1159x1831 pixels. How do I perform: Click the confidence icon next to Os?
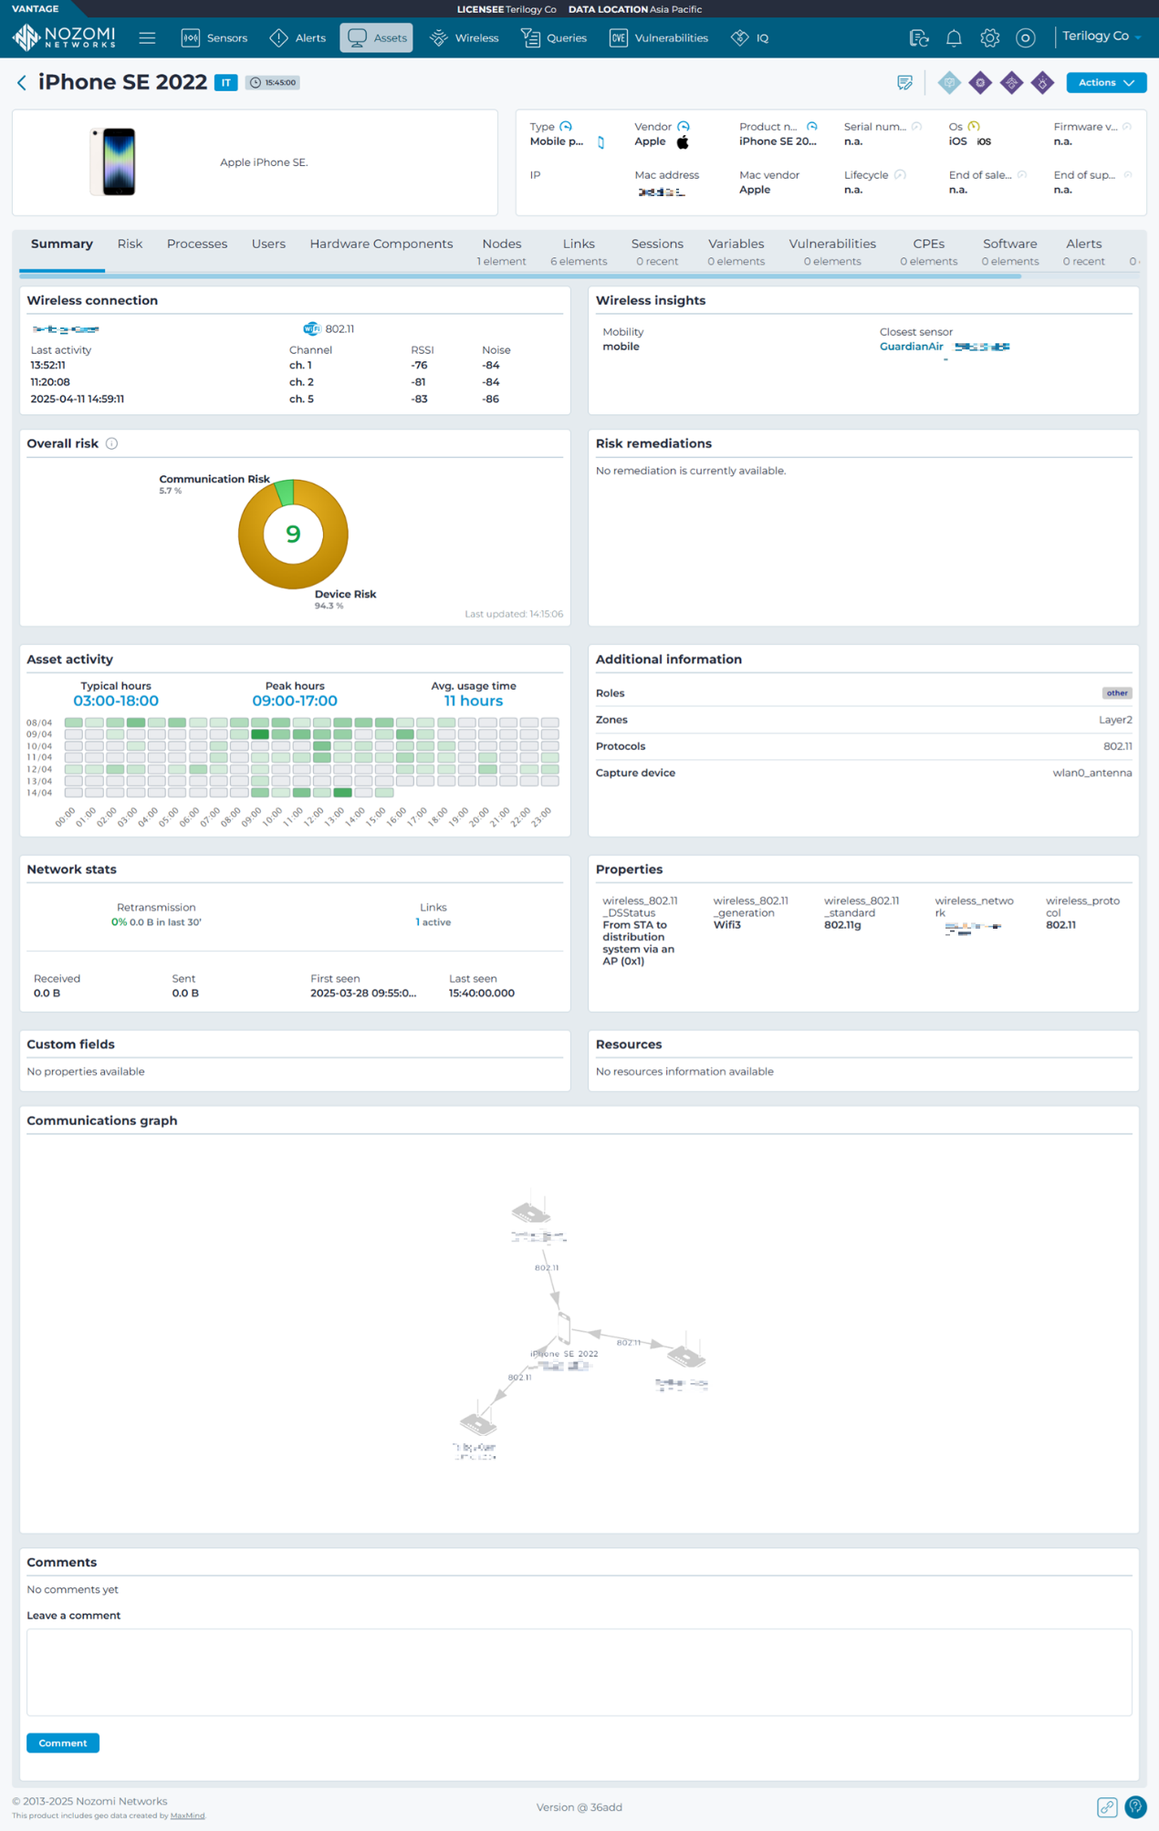pyautogui.click(x=974, y=127)
